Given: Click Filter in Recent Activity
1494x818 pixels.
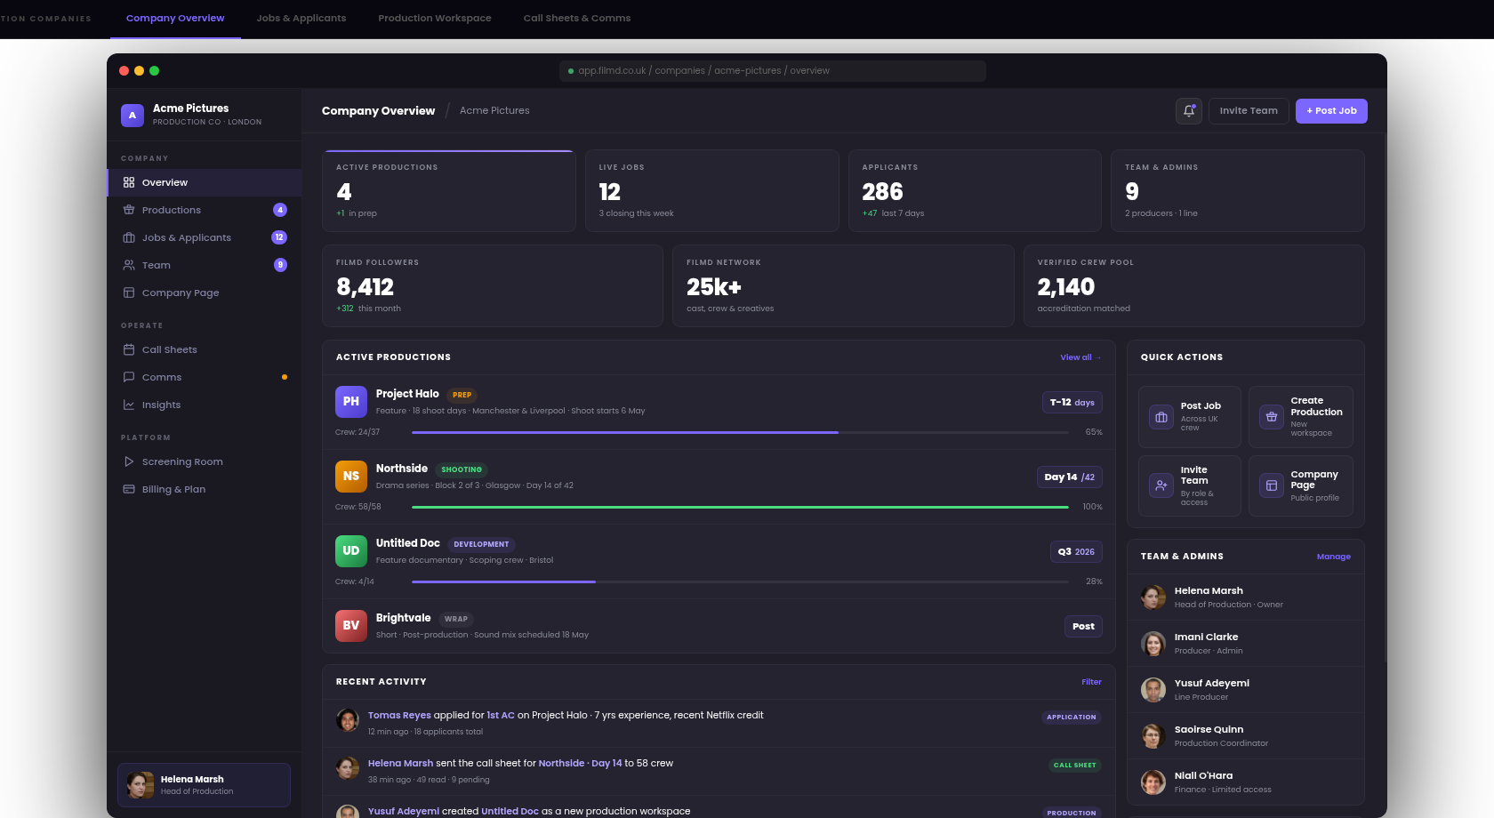Looking at the screenshot, I should pos(1091,682).
